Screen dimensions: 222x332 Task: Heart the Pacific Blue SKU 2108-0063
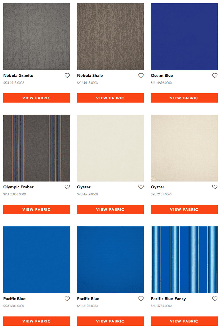click(x=141, y=299)
